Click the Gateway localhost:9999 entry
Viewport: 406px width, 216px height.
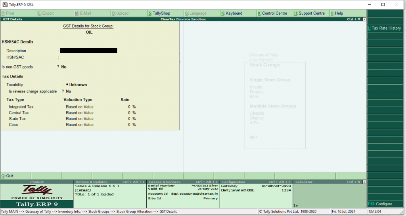(256, 186)
